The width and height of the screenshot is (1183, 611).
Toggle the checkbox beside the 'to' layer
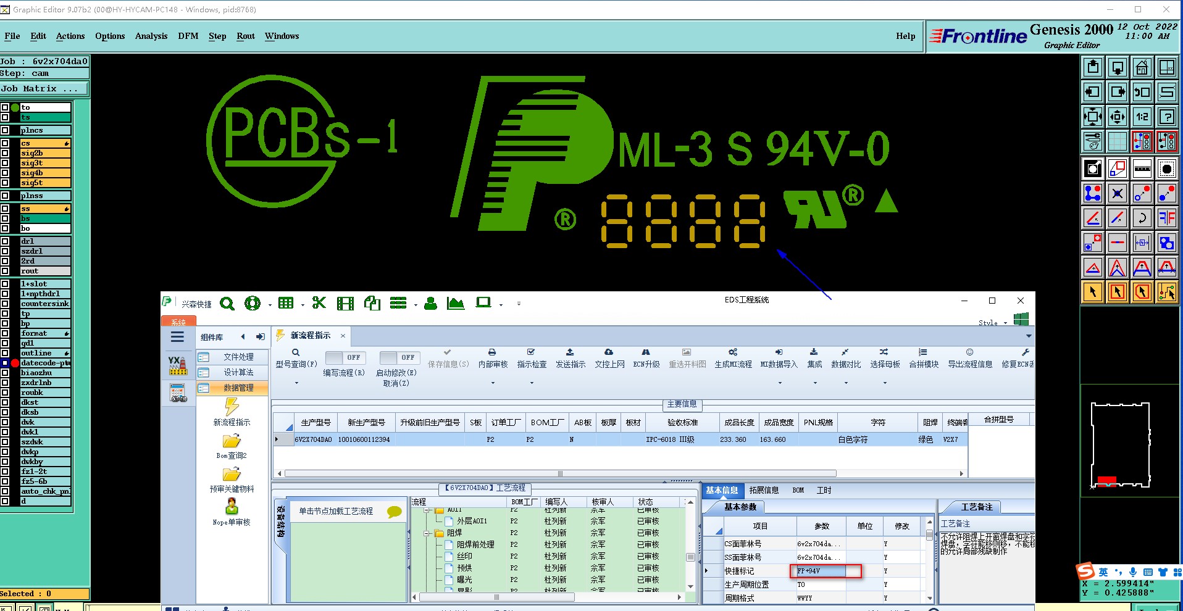click(x=5, y=107)
